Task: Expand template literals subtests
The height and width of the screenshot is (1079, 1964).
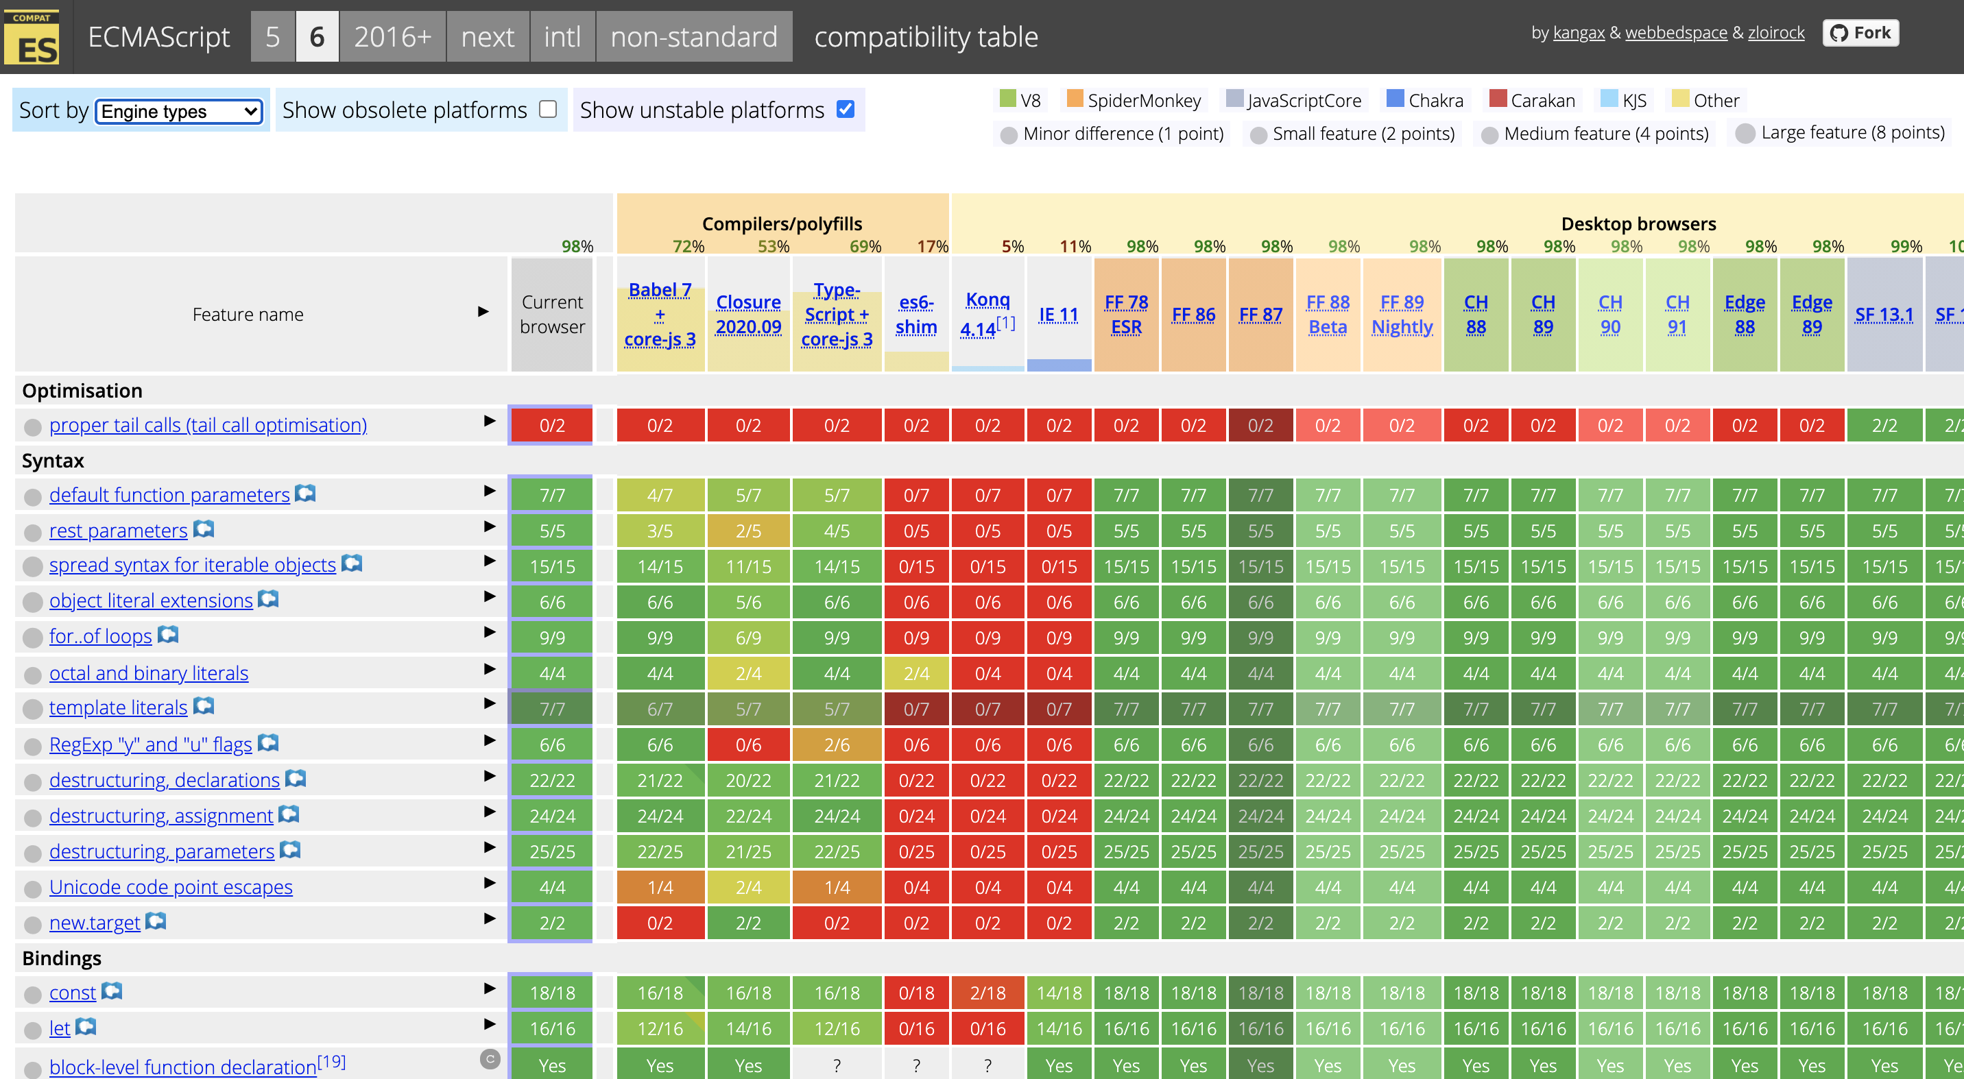Action: (490, 703)
